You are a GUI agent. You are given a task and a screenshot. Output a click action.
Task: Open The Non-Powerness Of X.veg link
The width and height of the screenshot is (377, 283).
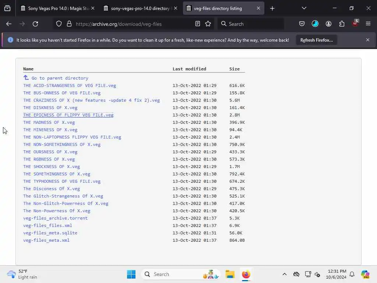(x=57, y=211)
